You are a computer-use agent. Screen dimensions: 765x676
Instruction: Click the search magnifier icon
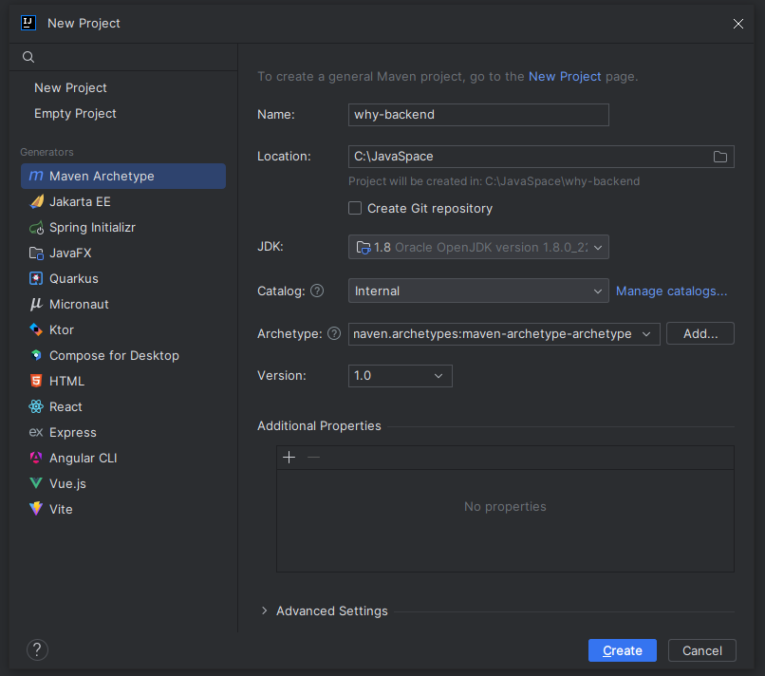click(28, 57)
